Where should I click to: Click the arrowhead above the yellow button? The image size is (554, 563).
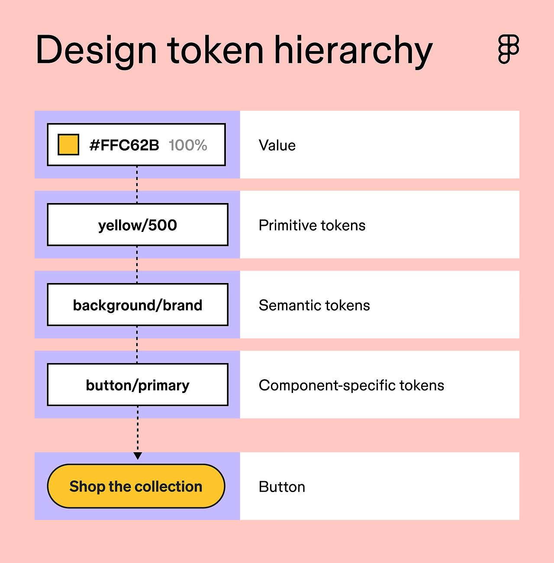138,456
